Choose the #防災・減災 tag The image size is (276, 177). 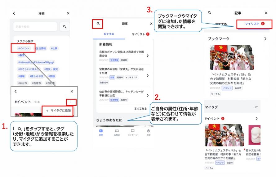coord(51,69)
